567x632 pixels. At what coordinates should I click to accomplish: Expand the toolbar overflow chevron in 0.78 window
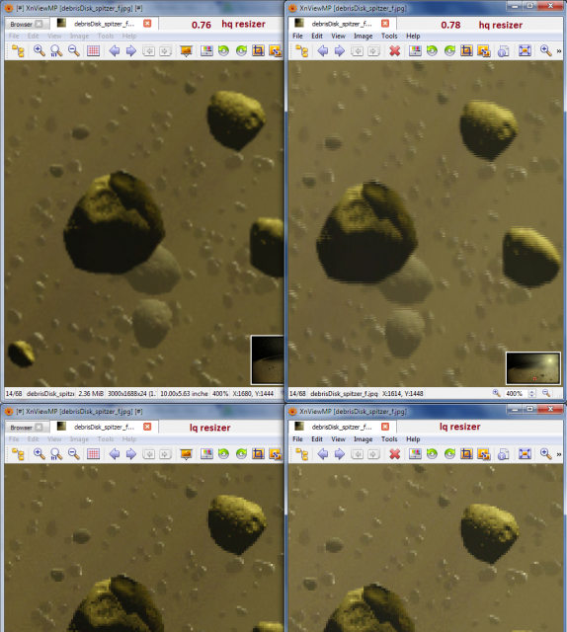click(559, 51)
